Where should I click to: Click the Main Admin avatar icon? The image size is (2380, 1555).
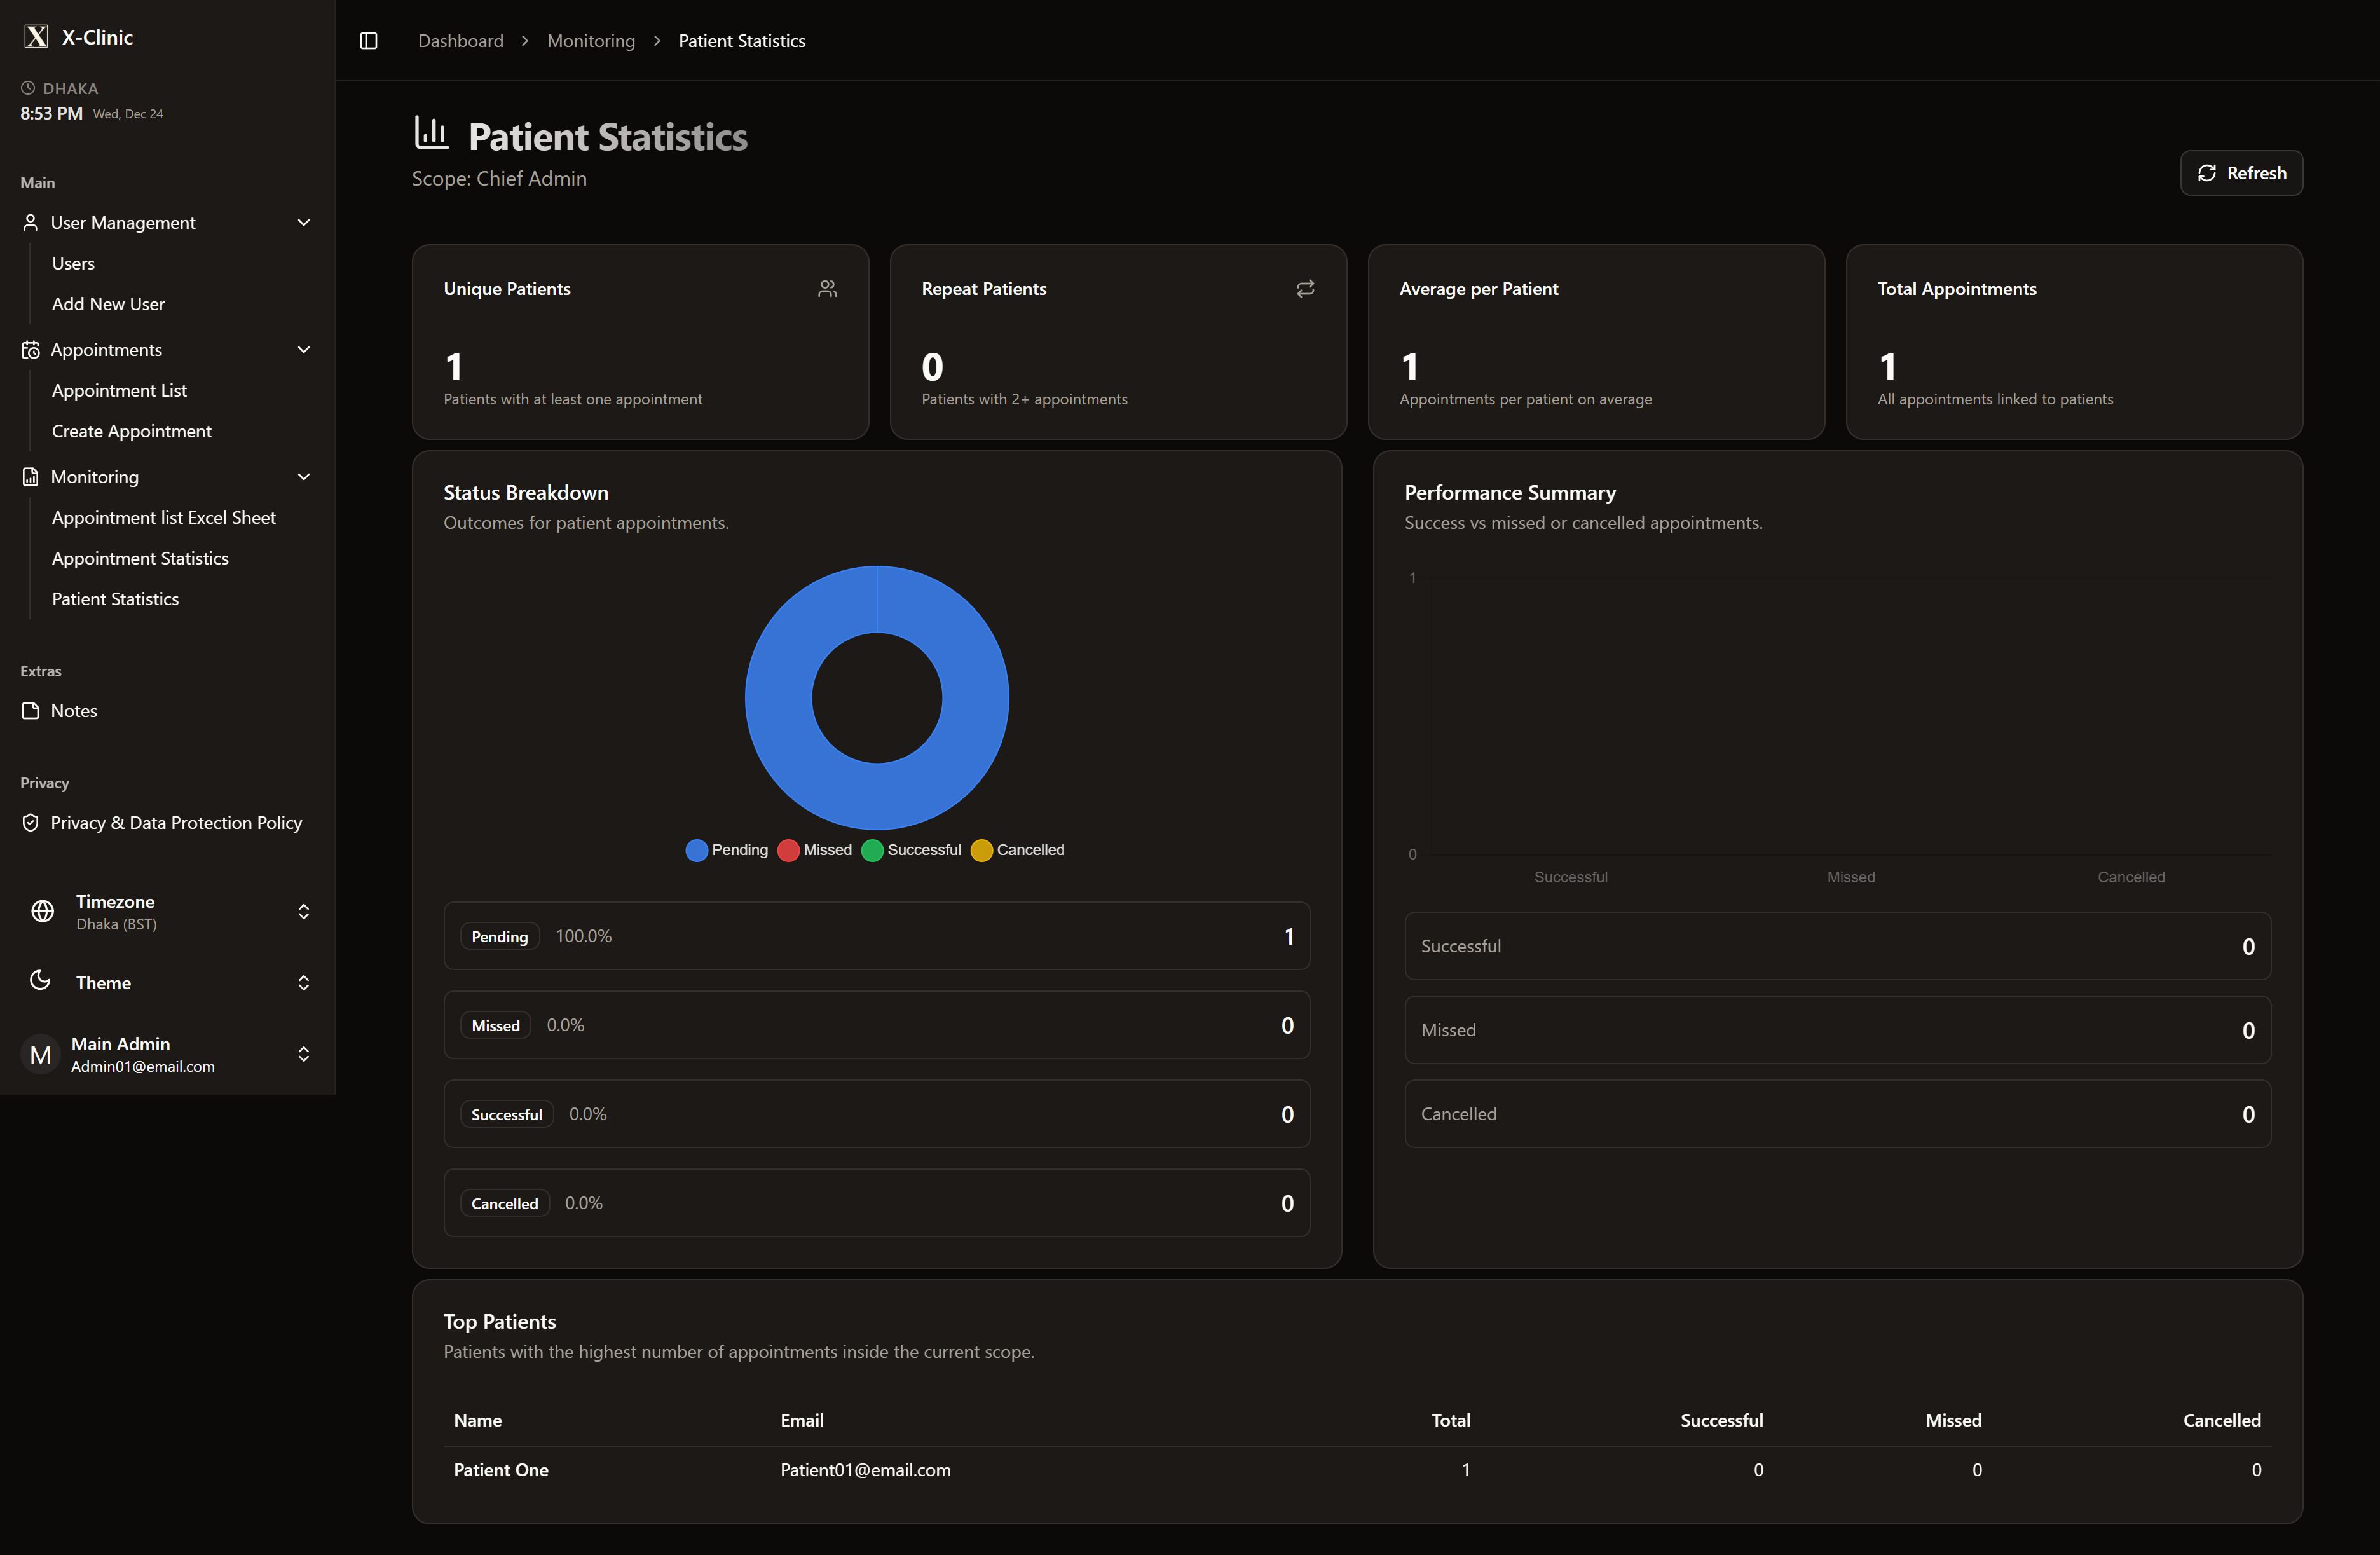tap(40, 1054)
